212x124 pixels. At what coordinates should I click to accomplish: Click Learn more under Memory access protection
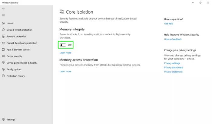click(x=65, y=72)
